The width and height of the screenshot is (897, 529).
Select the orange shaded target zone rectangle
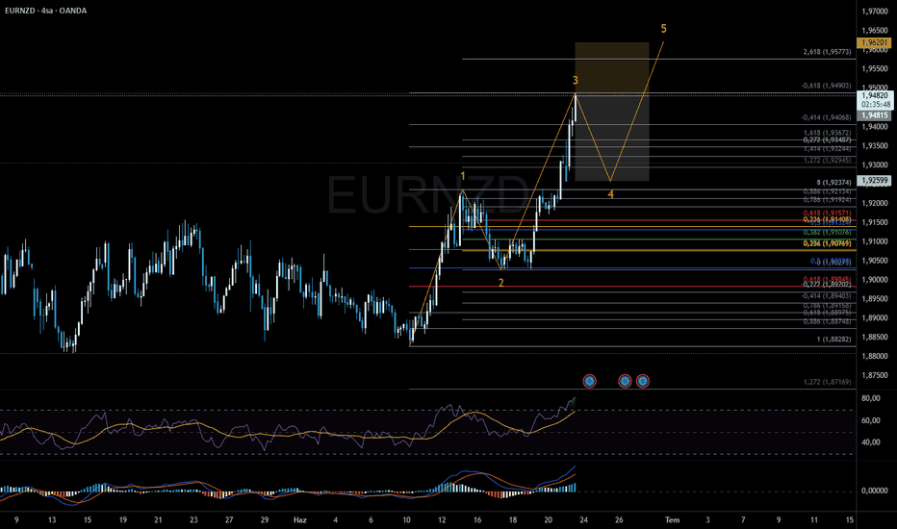(x=612, y=68)
